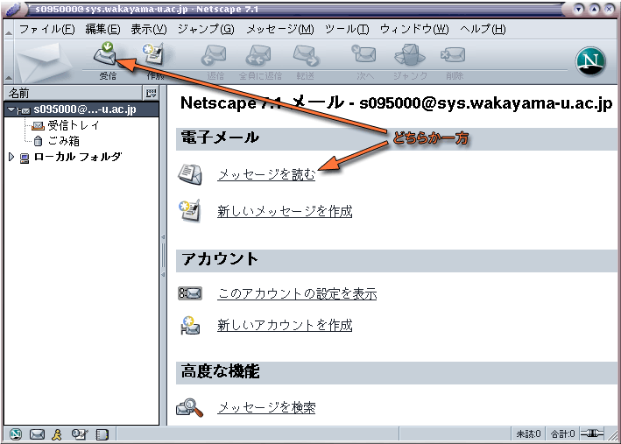The width and height of the screenshot is (621, 444).
Task: Click the 返信 (Reply) toolbar icon
Action: point(214,54)
